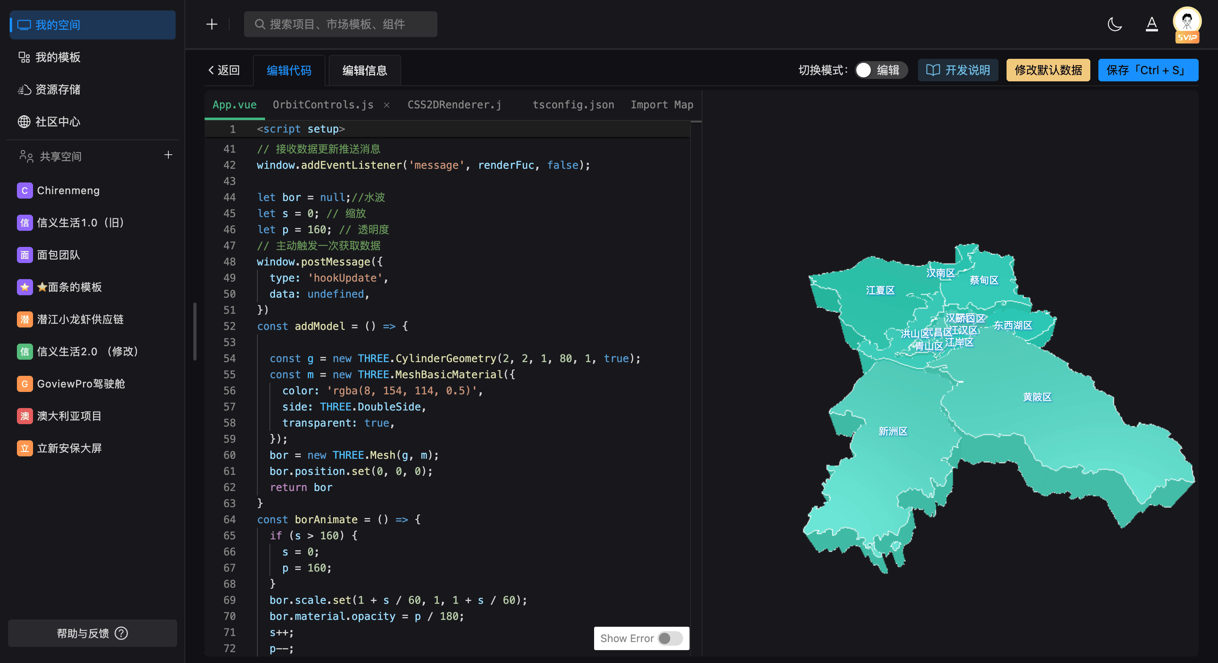Toggle dark mode with the moon icon
This screenshot has width=1218, height=663.
coord(1114,24)
